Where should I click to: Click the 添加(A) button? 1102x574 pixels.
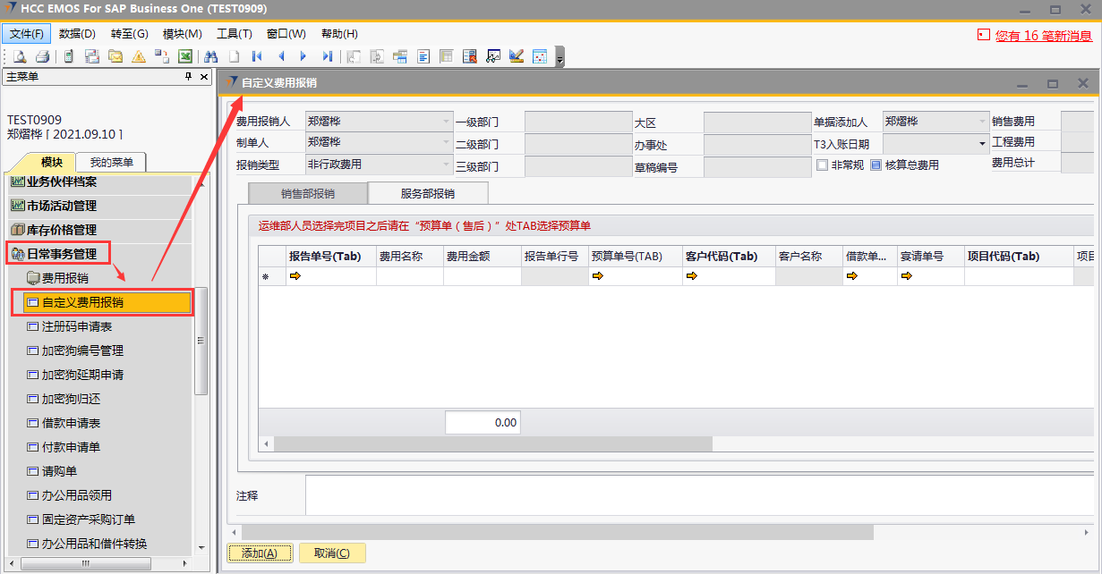(x=260, y=553)
